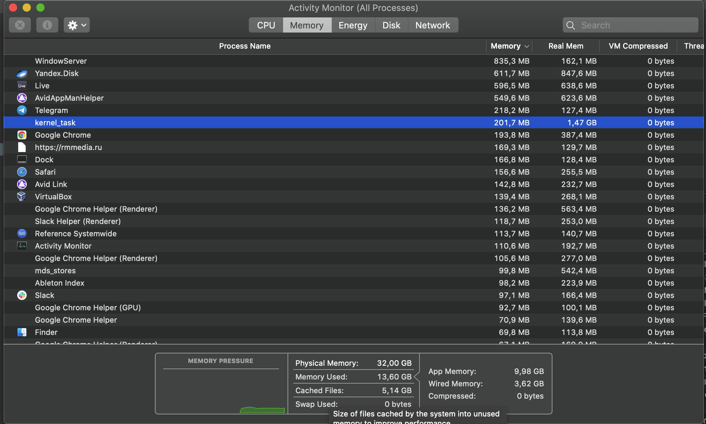Image resolution: width=706 pixels, height=424 pixels.
Task: Click Telegram VM Compressed 0 bytes cell
Action: 660,110
